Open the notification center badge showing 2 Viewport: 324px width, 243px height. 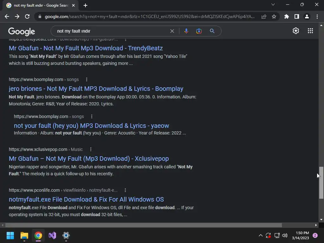pos(315,235)
